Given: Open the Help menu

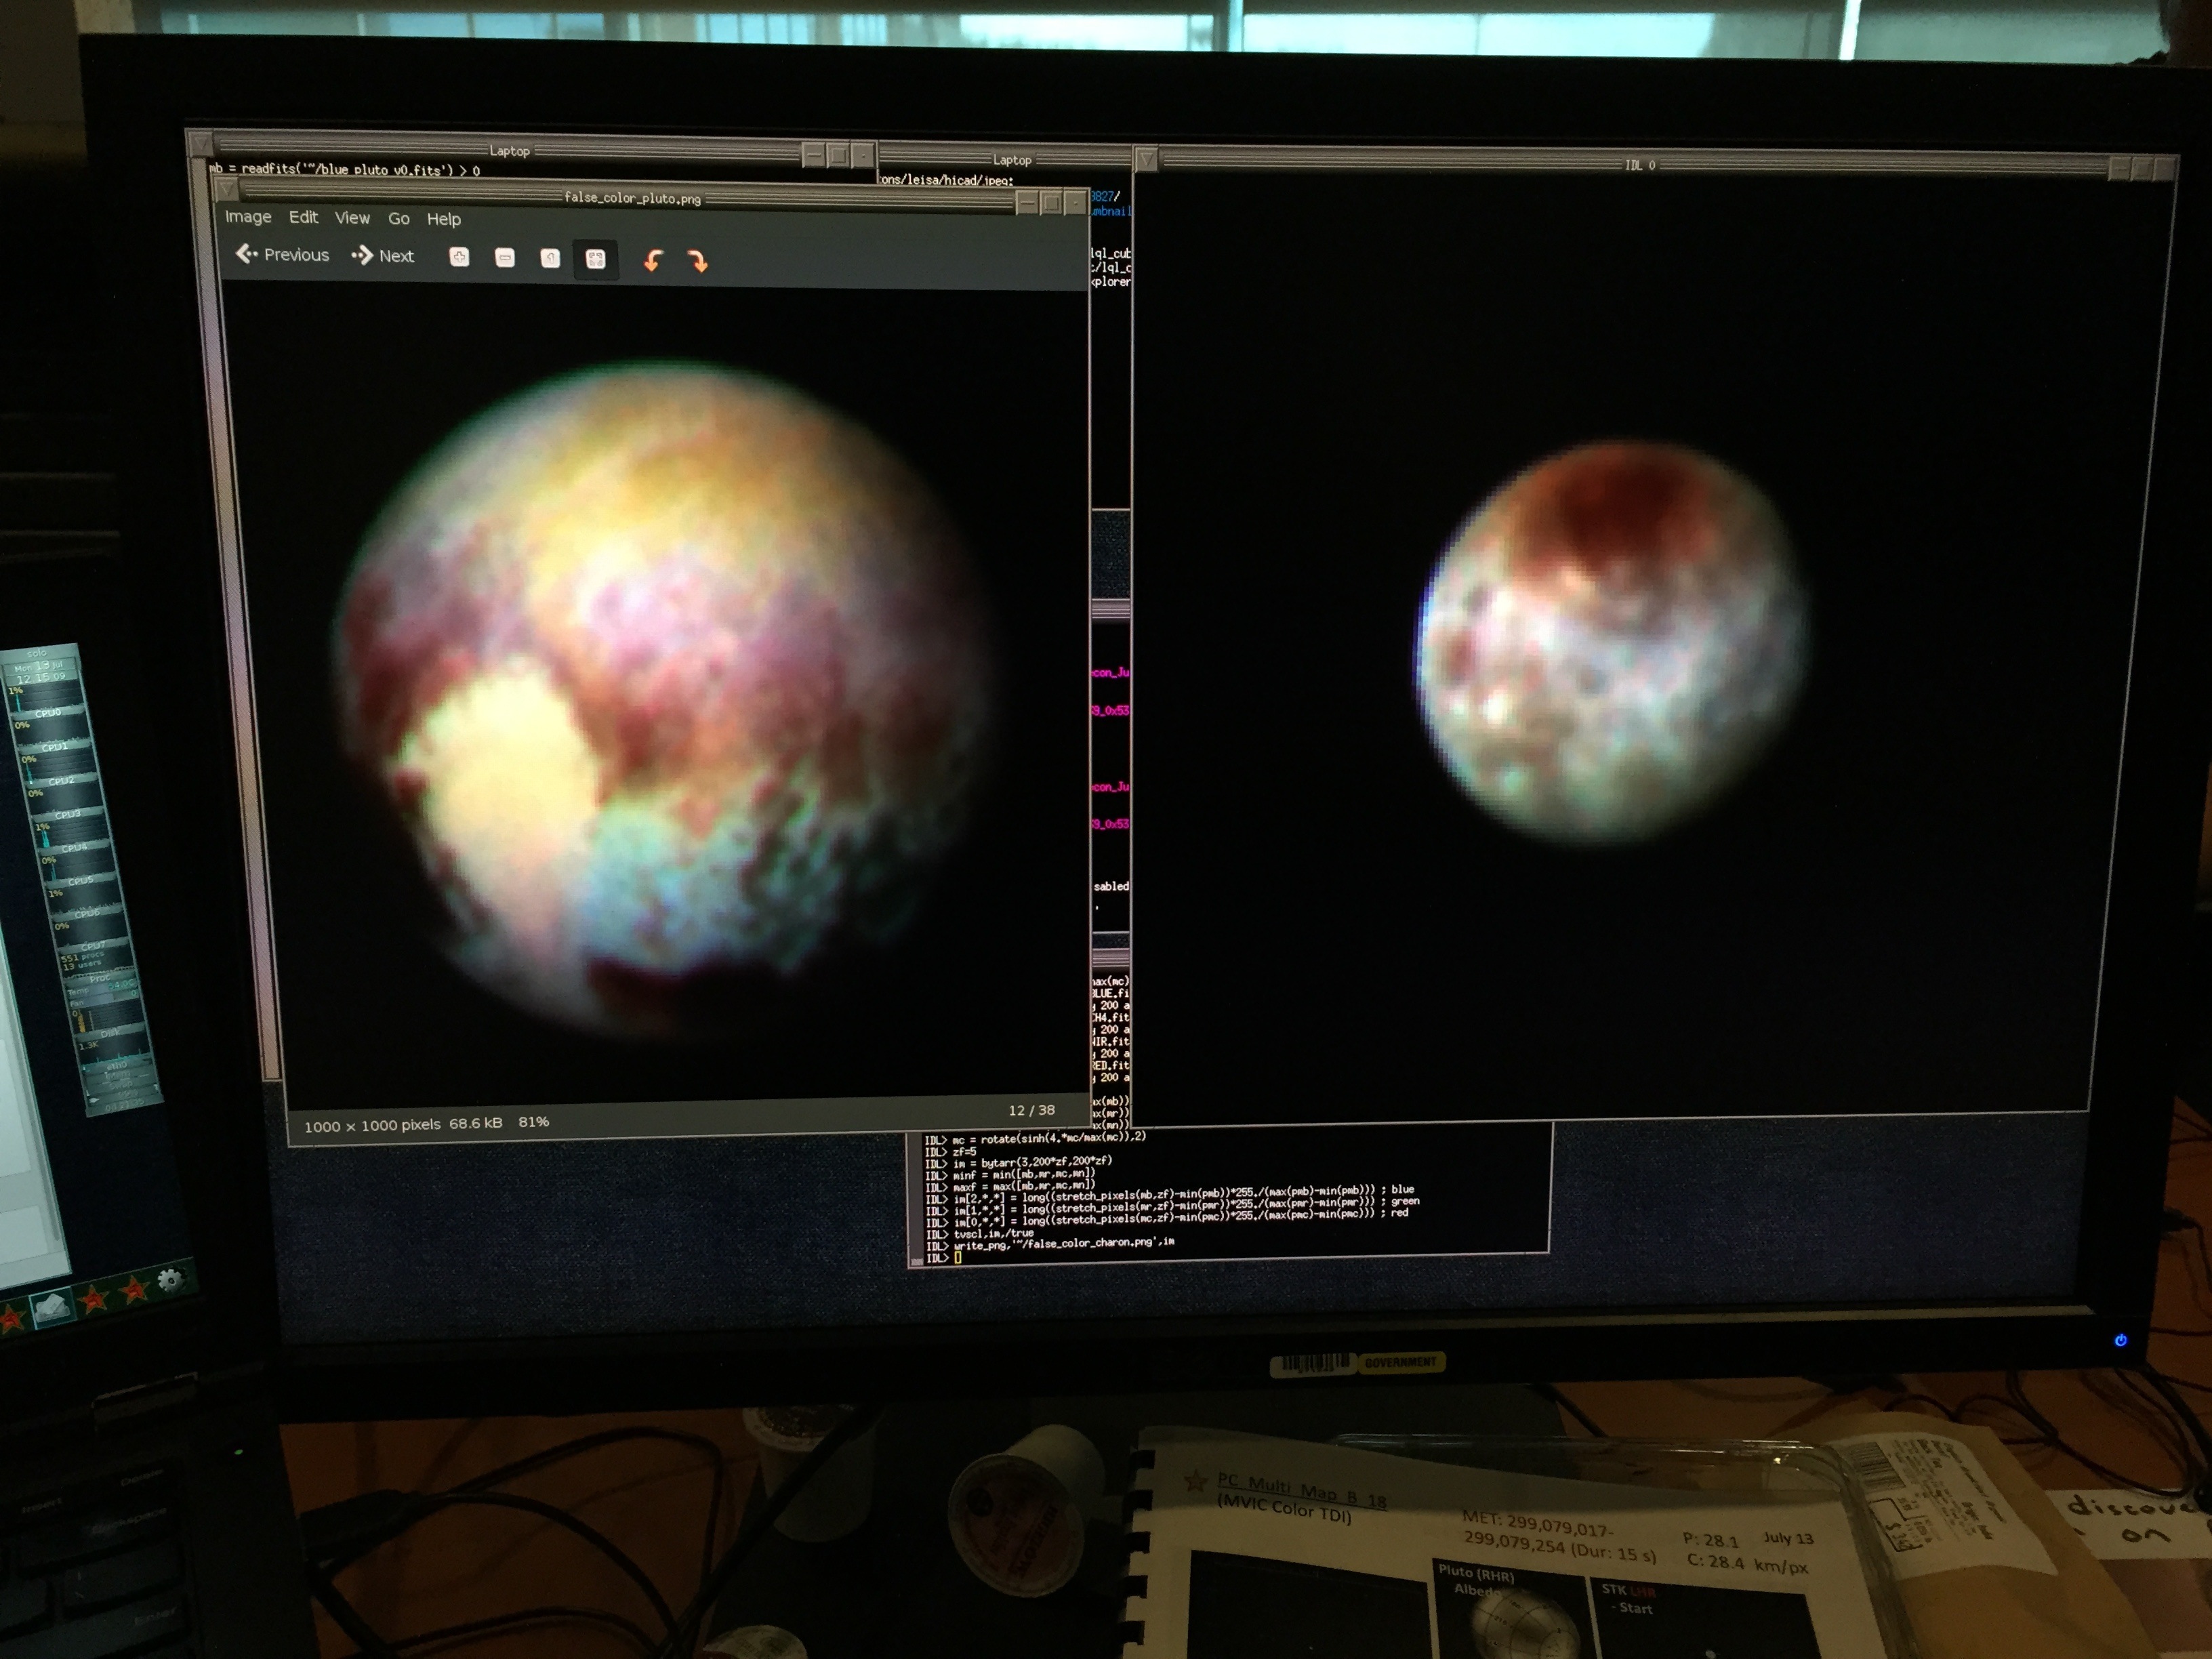Looking at the screenshot, I should [444, 219].
